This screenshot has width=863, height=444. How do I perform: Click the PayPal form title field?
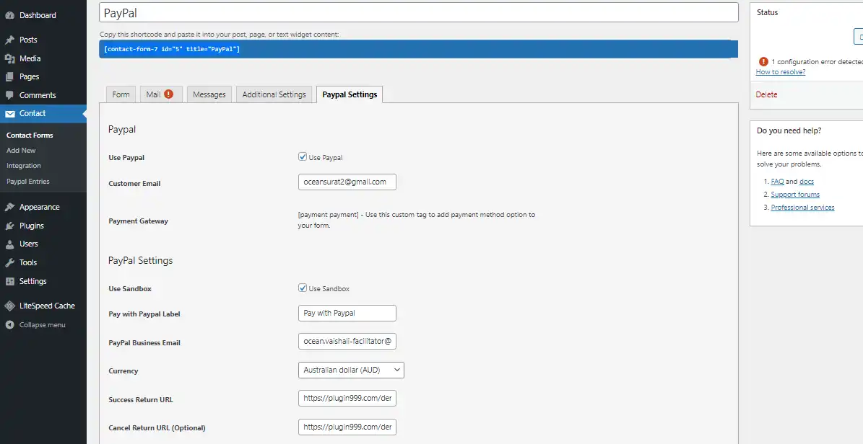click(419, 13)
